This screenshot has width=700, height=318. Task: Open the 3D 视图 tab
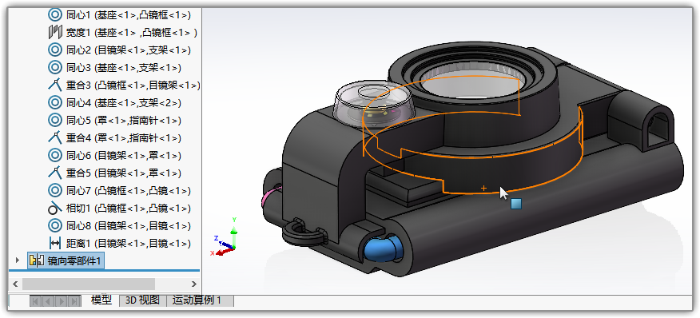142,300
